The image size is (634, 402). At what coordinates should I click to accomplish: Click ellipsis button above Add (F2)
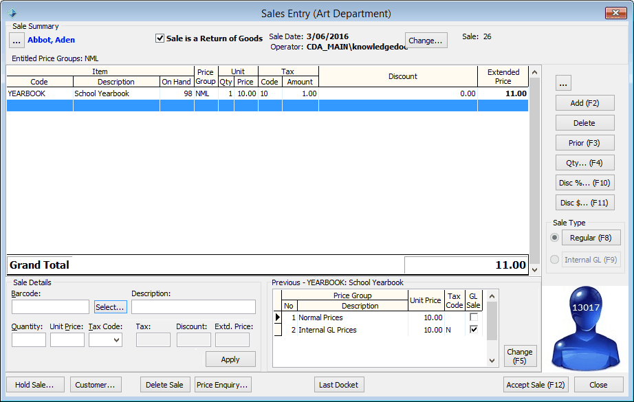tap(563, 83)
